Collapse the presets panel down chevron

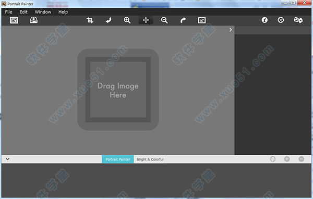tap(8, 159)
